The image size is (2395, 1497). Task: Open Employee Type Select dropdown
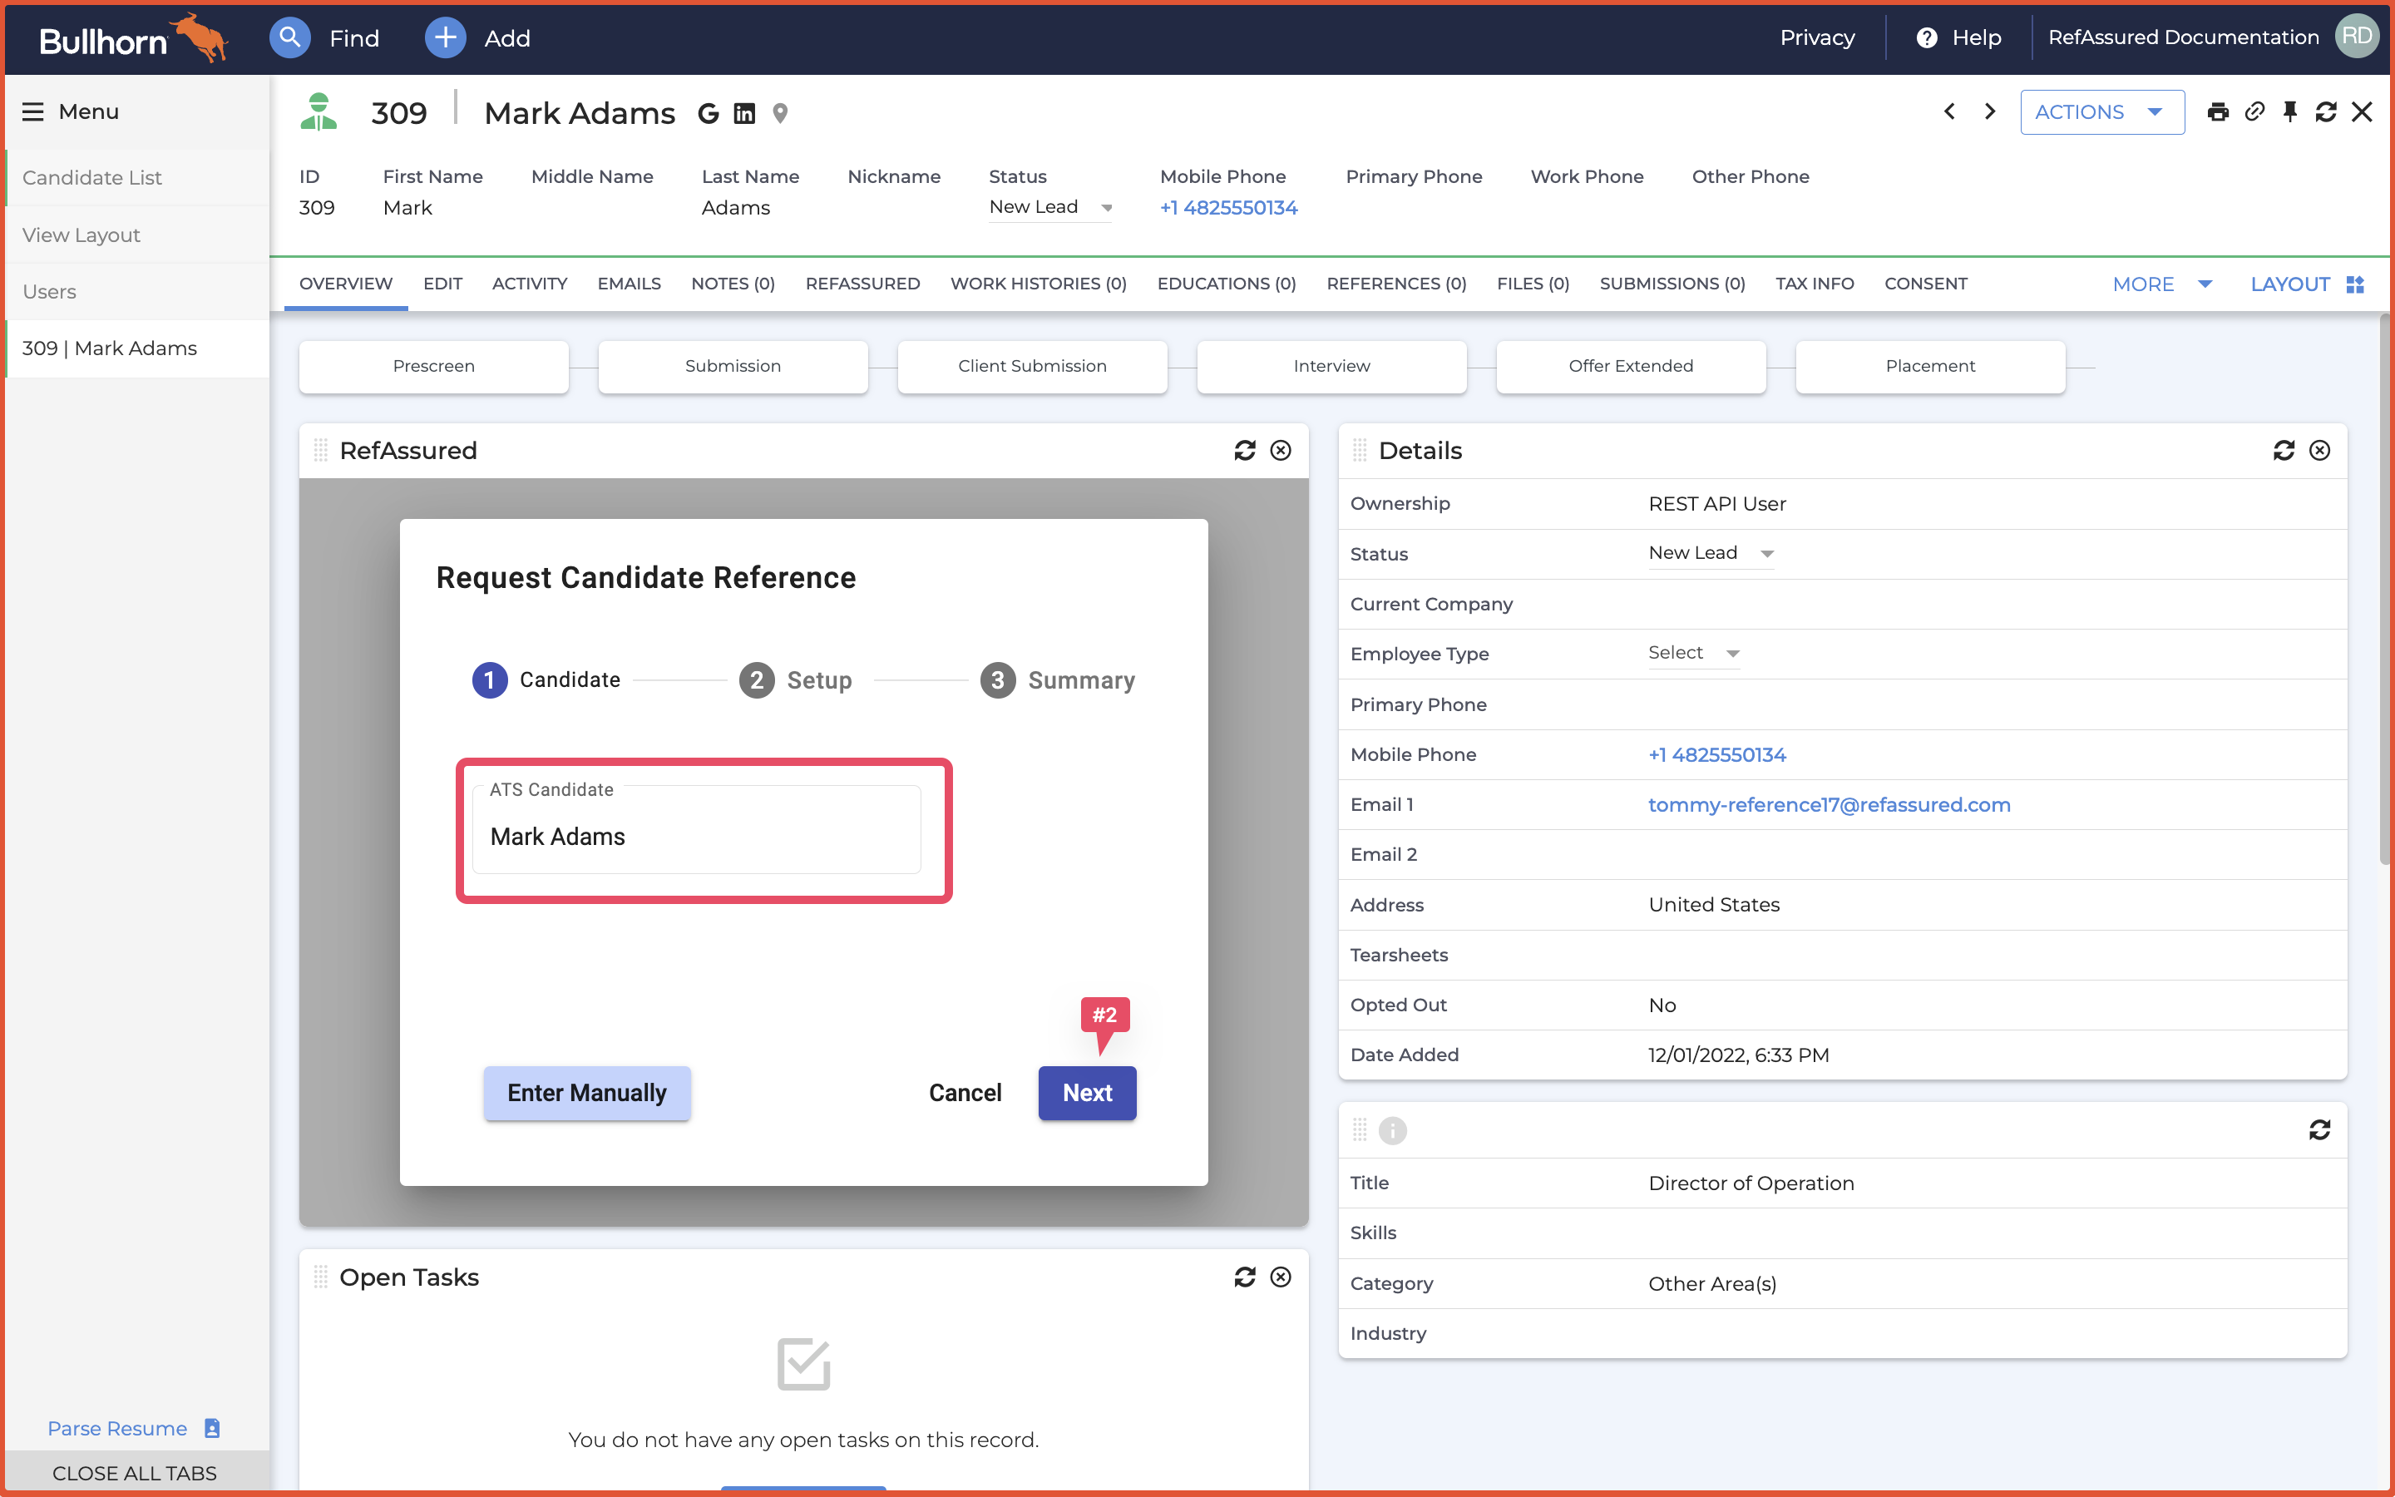point(1693,654)
